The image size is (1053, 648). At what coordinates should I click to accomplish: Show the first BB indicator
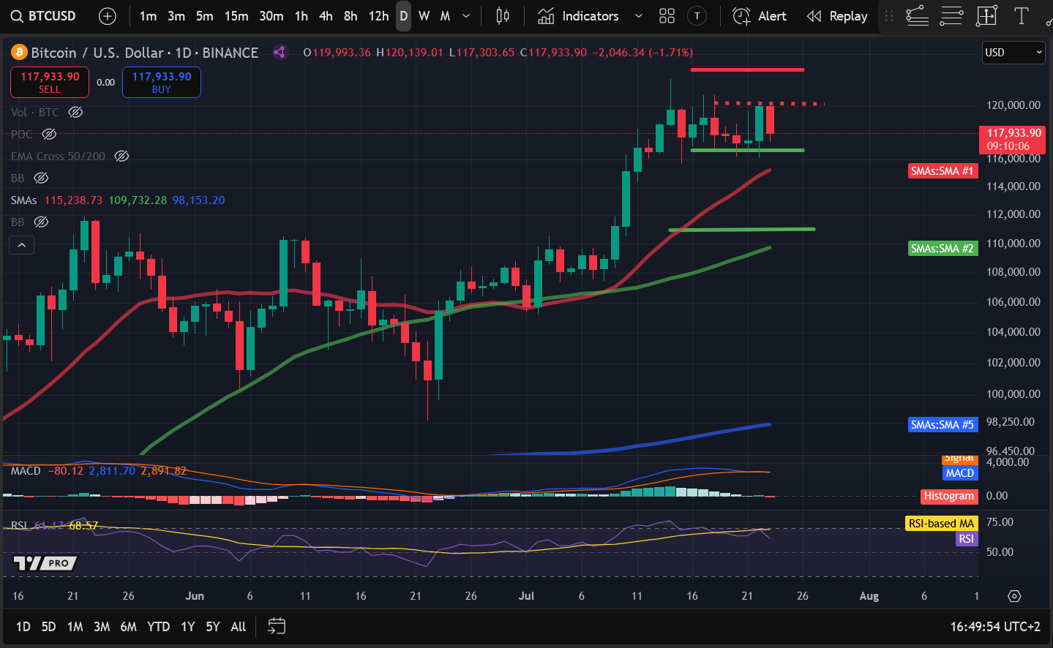(x=41, y=178)
